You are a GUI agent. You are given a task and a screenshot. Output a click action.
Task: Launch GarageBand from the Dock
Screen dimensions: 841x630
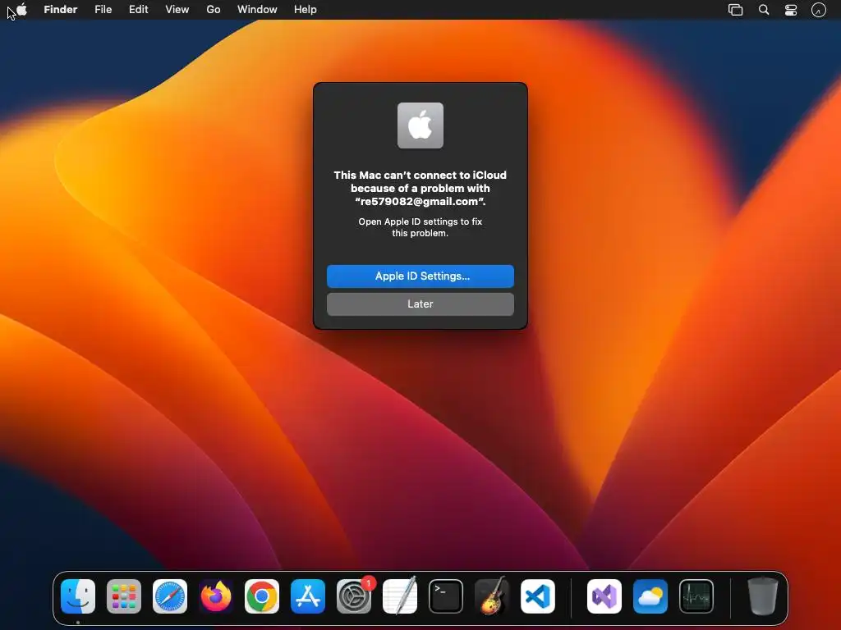pos(492,596)
